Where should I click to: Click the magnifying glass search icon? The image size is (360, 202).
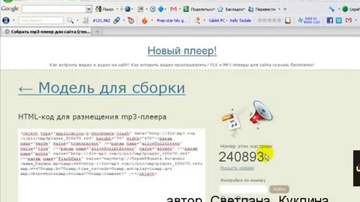70,20
